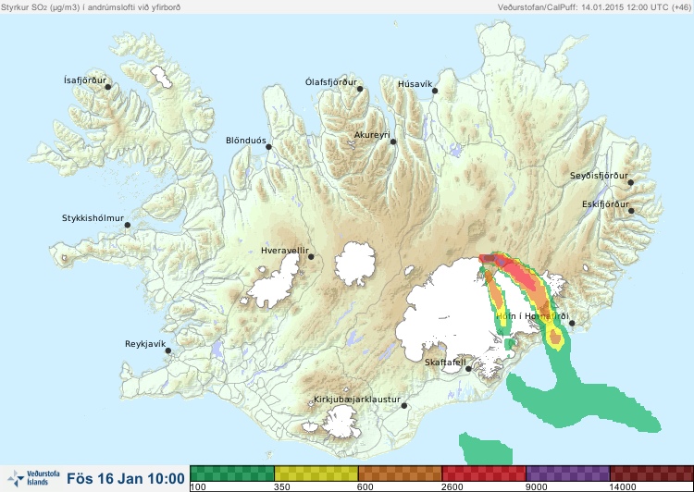Click the orange 600 legend swatch
The width and height of the screenshot is (694, 492).
pos(400,474)
